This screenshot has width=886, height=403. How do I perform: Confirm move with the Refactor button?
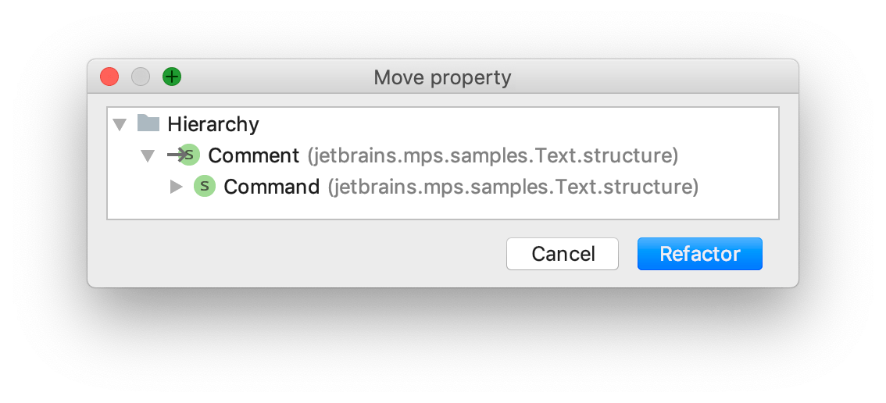click(x=699, y=254)
